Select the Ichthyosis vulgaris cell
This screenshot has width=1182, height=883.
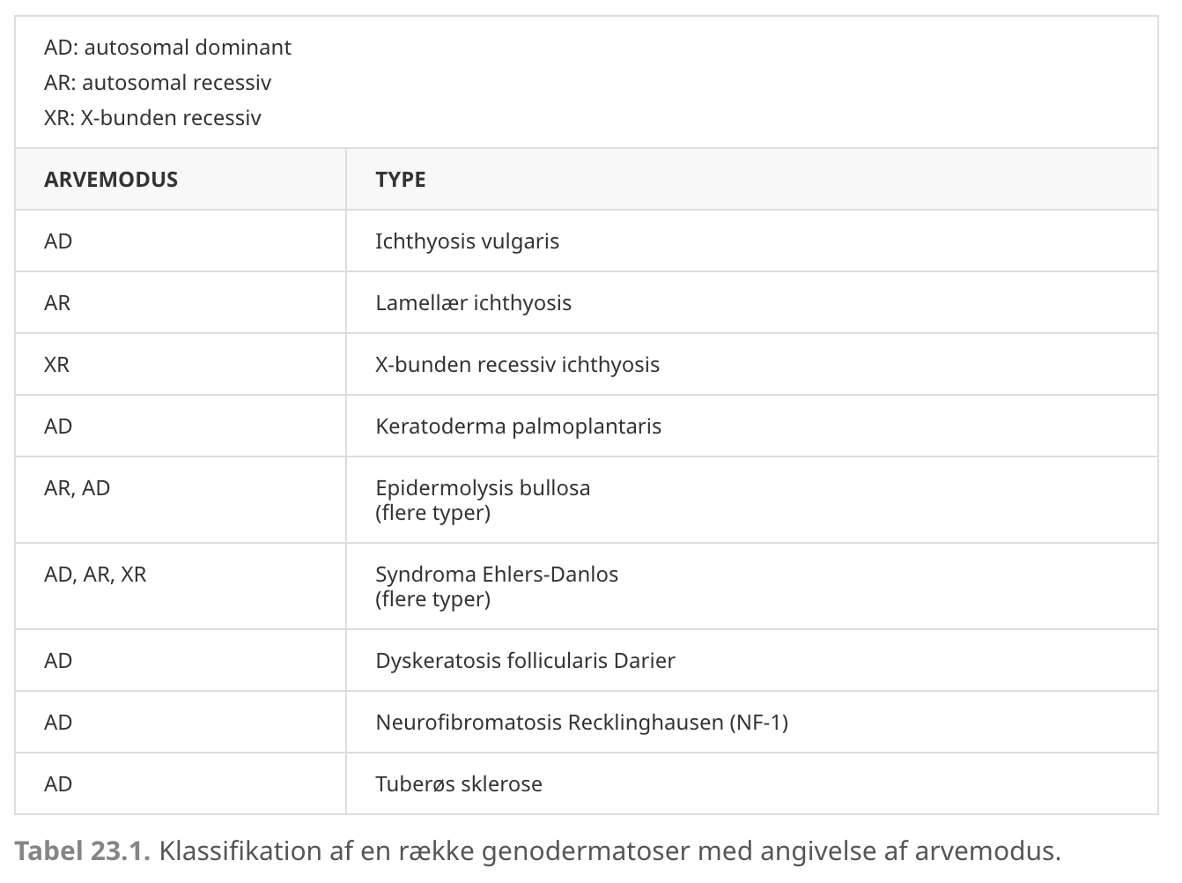click(752, 241)
